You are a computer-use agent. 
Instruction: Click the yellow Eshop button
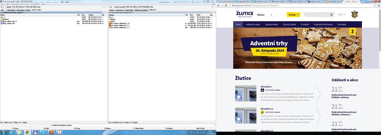click(x=293, y=15)
